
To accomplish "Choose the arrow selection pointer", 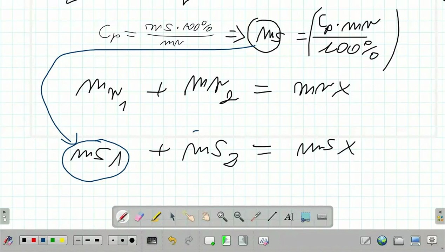I will tap(173, 217).
